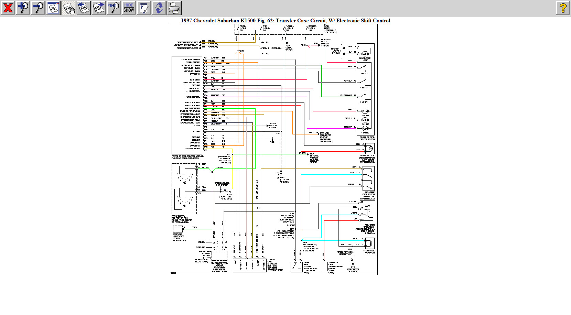Click the Transfer Case Select Switch block
The image size is (571, 315).
point(365,89)
